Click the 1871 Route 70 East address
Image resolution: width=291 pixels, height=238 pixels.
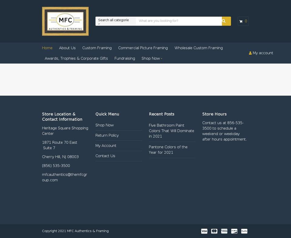pos(60,142)
